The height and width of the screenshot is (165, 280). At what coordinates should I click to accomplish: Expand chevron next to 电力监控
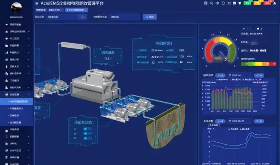[29, 38]
